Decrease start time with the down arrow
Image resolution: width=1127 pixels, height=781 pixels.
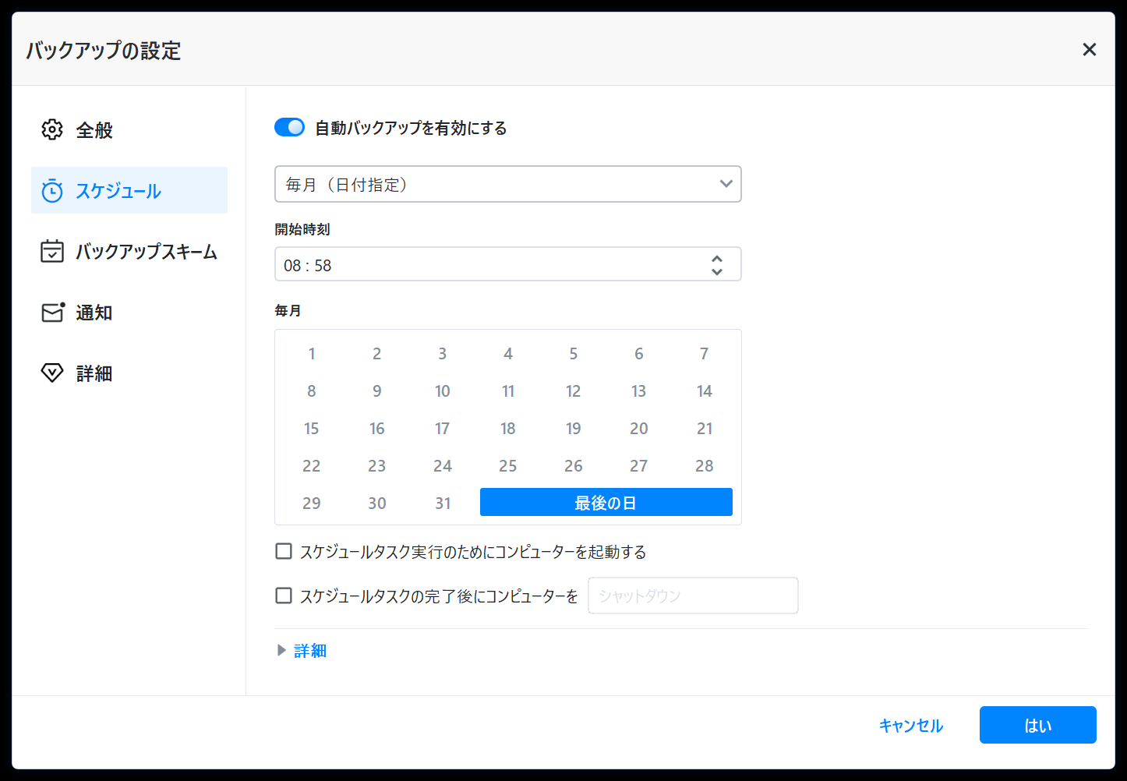[716, 271]
